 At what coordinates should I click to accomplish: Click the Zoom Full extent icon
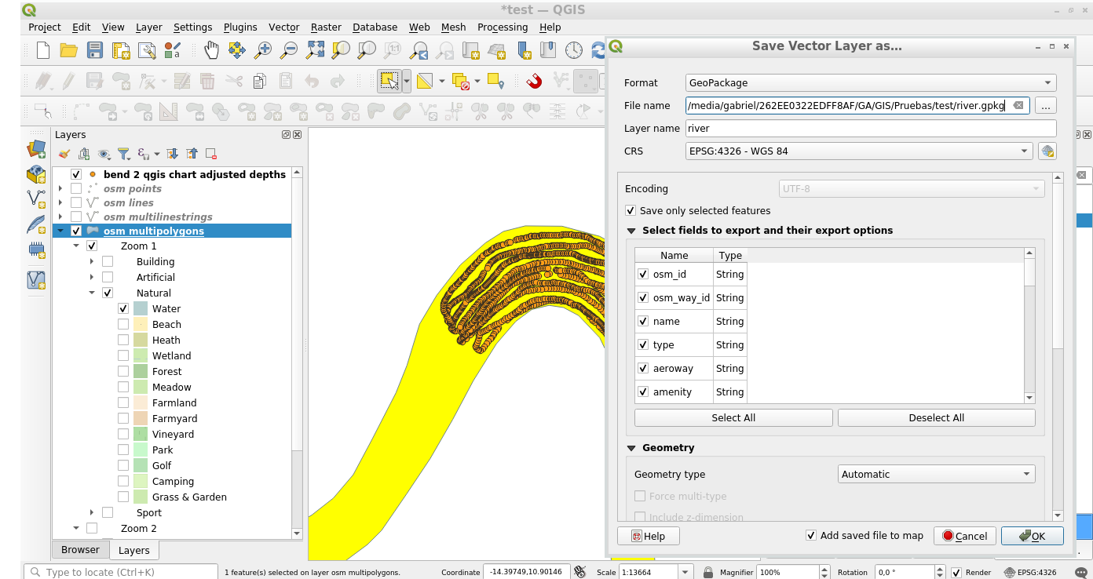(x=315, y=50)
